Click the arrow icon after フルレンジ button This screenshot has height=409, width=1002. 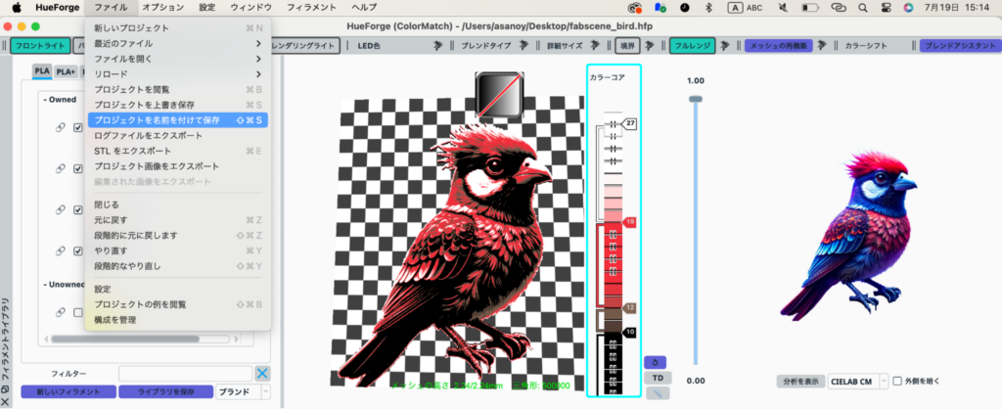(725, 46)
